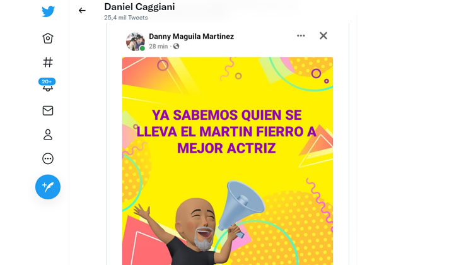Screen dimensions: 459x265
Task: Click the public globe audience icon
Action: coord(177,46)
